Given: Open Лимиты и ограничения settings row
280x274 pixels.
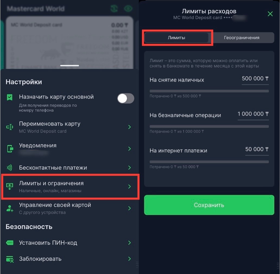Looking at the screenshot, I should click(x=70, y=186).
